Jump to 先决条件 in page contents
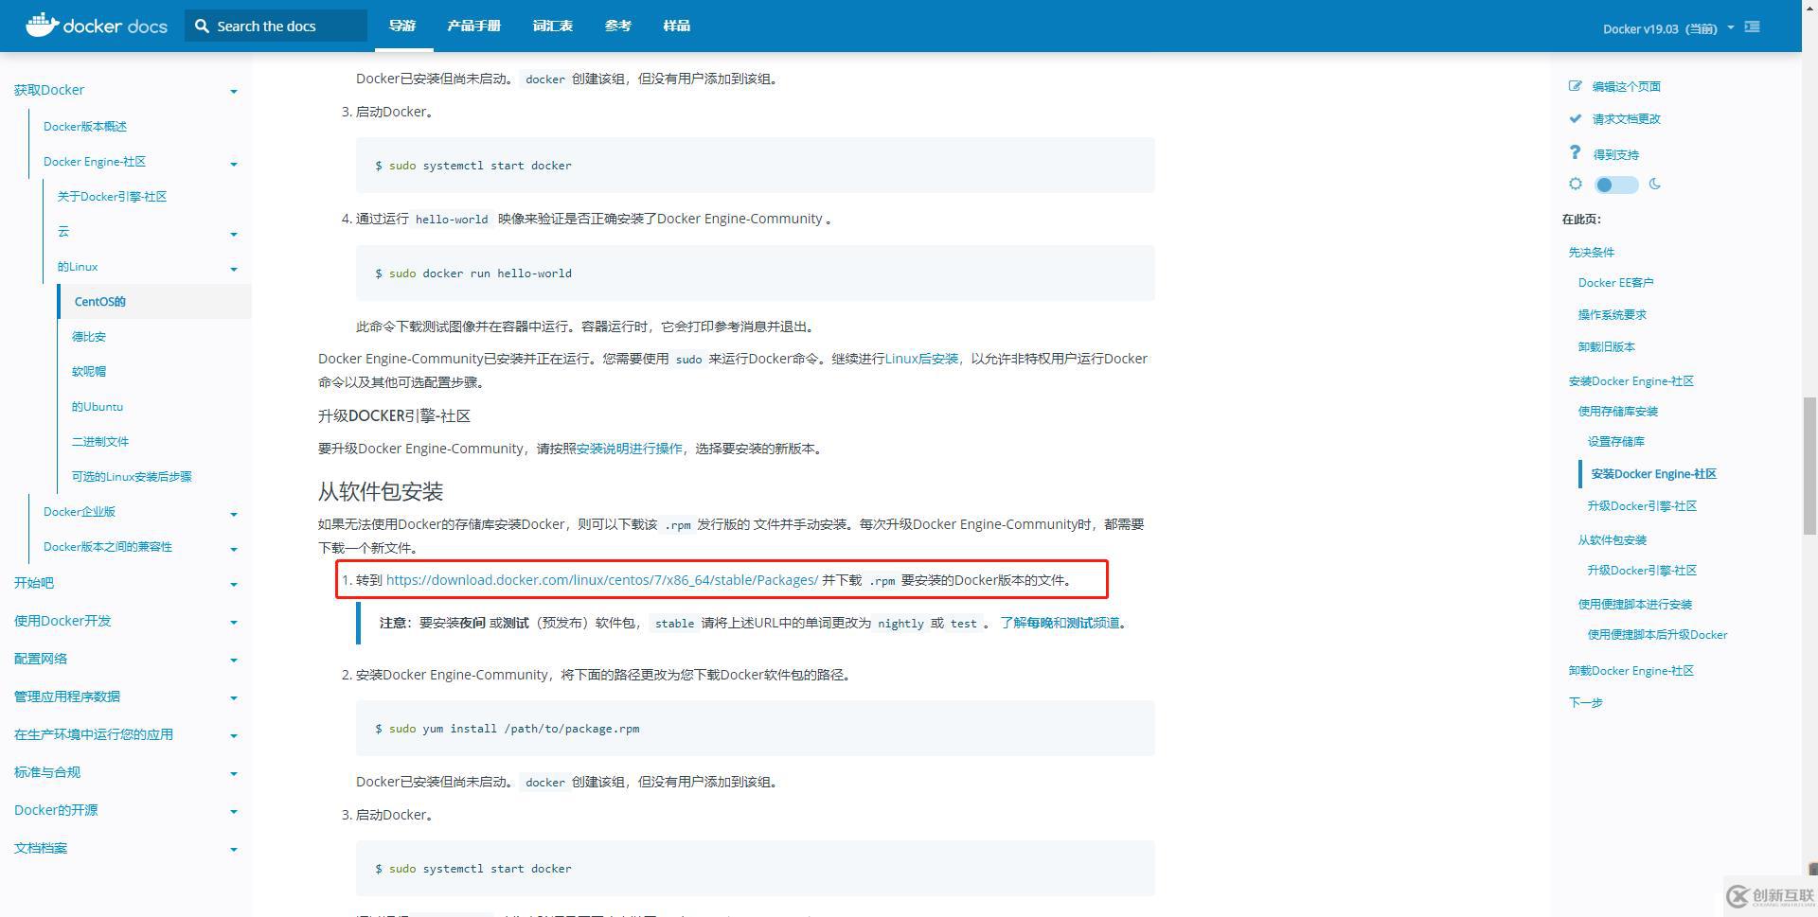Screen dimensions: 1818x917 click(x=1592, y=252)
